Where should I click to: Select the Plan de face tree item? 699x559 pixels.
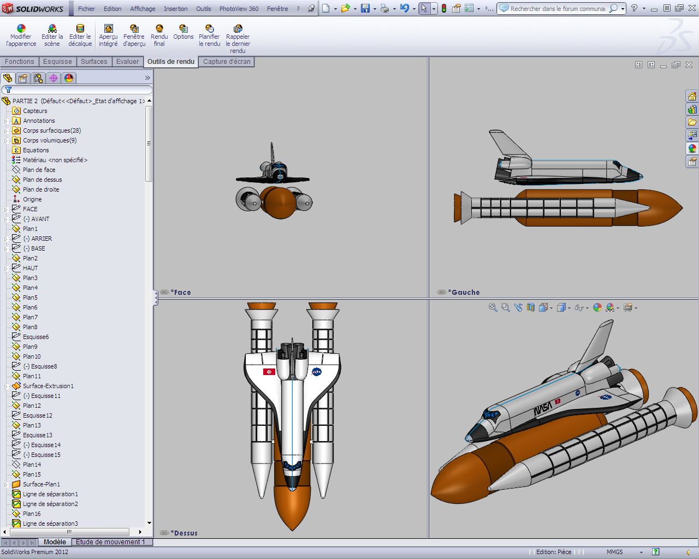point(39,170)
